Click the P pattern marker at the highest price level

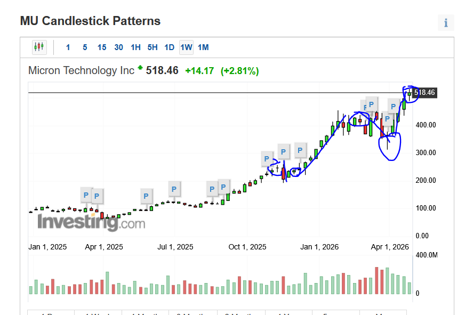coord(371,104)
